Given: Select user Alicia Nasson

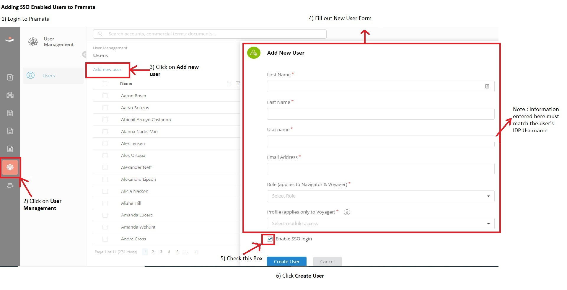Looking at the screenshot, I should coord(135,191).
